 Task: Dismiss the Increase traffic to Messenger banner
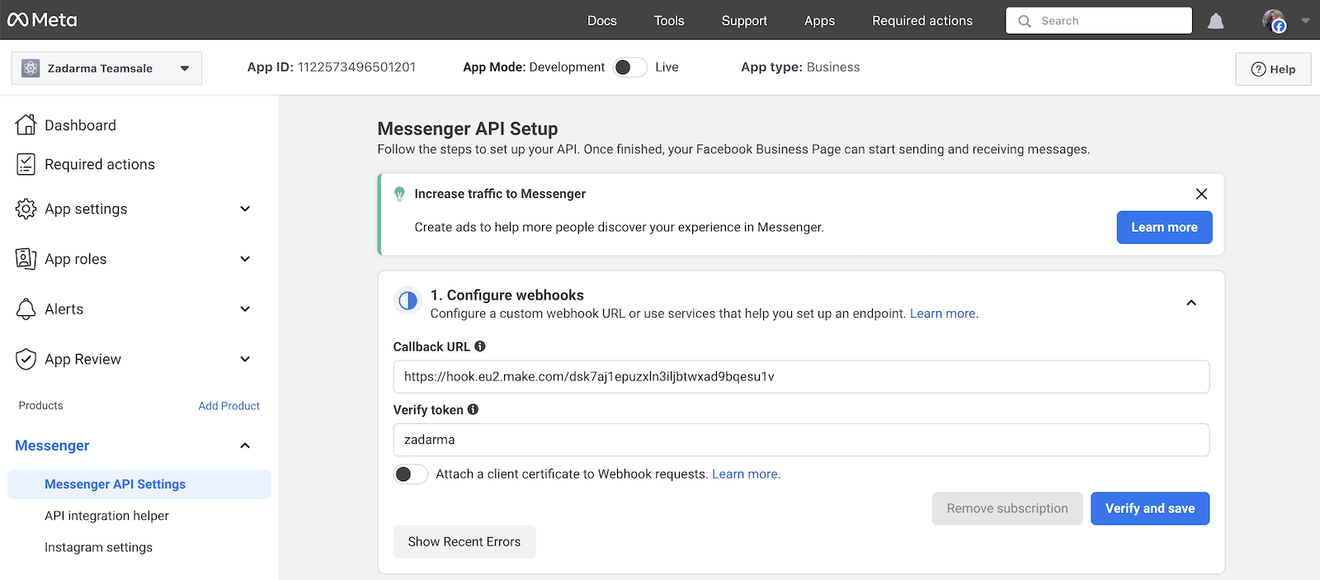coord(1201,194)
